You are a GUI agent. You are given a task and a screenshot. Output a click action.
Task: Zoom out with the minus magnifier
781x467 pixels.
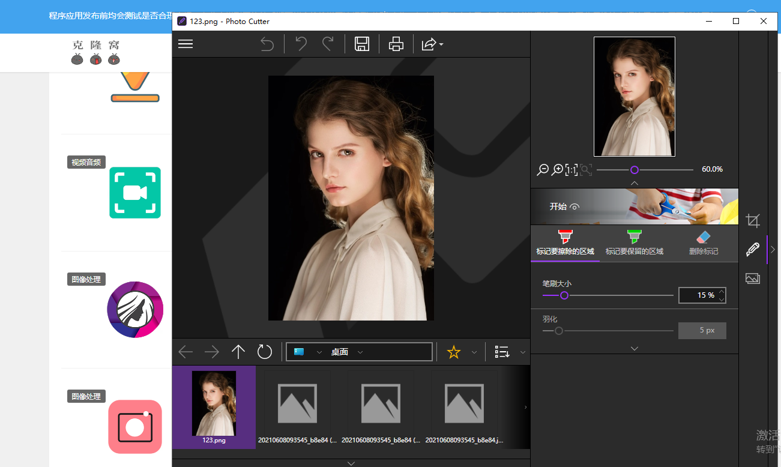[x=543, y=170]
